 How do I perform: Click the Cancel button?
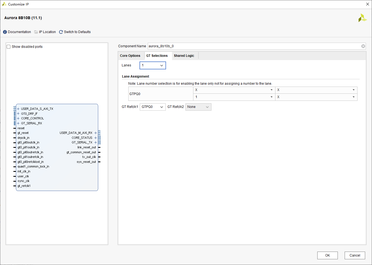tap(355, 255)
